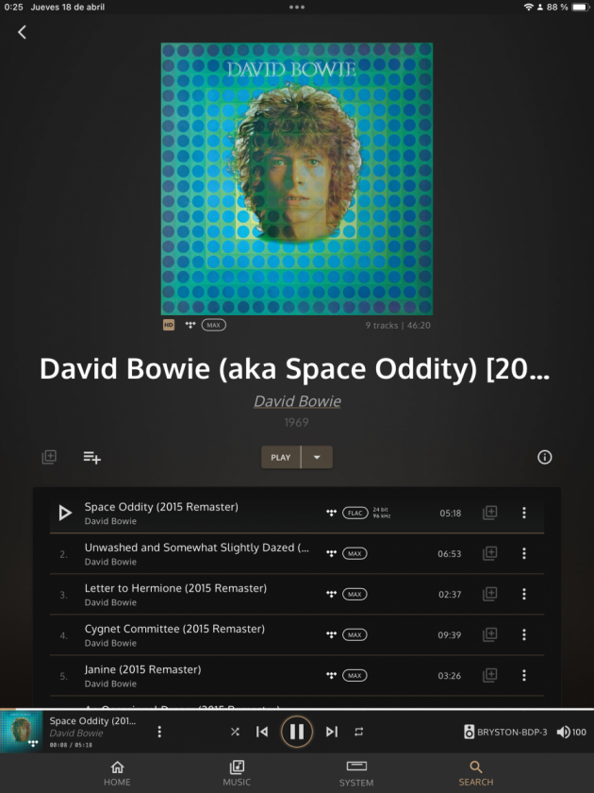Expand the Play button dropdown arrow
This screenshot has width=594, height=793.
tap(317, 457)
